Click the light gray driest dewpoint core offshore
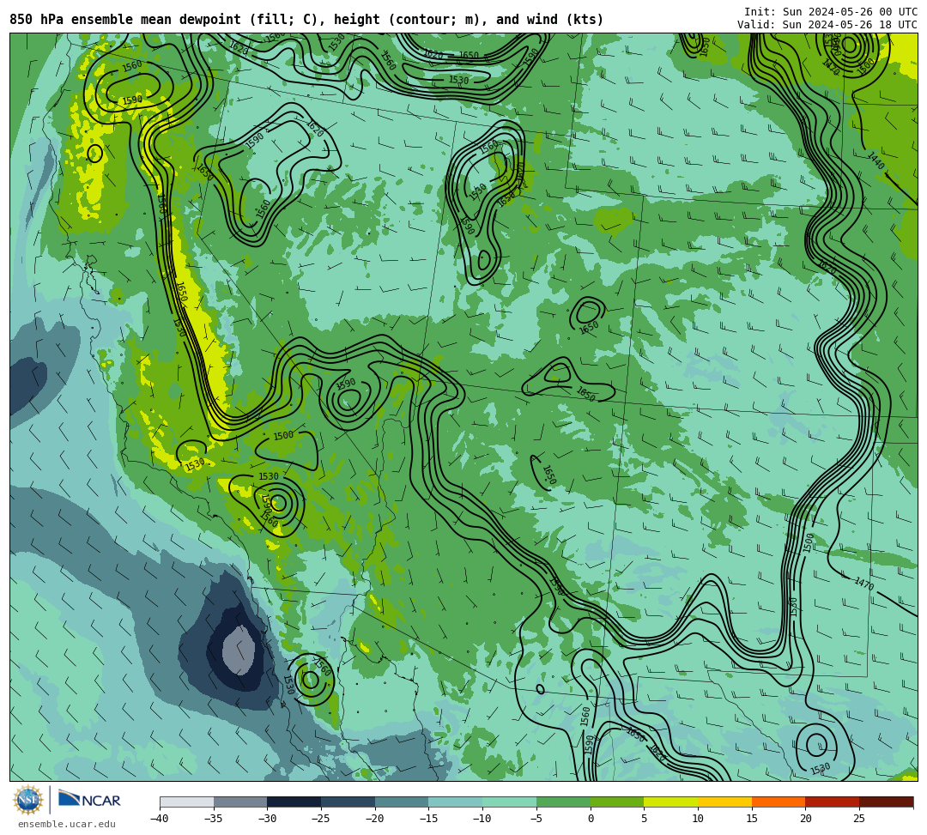927x835 pixels. [239, 650]
